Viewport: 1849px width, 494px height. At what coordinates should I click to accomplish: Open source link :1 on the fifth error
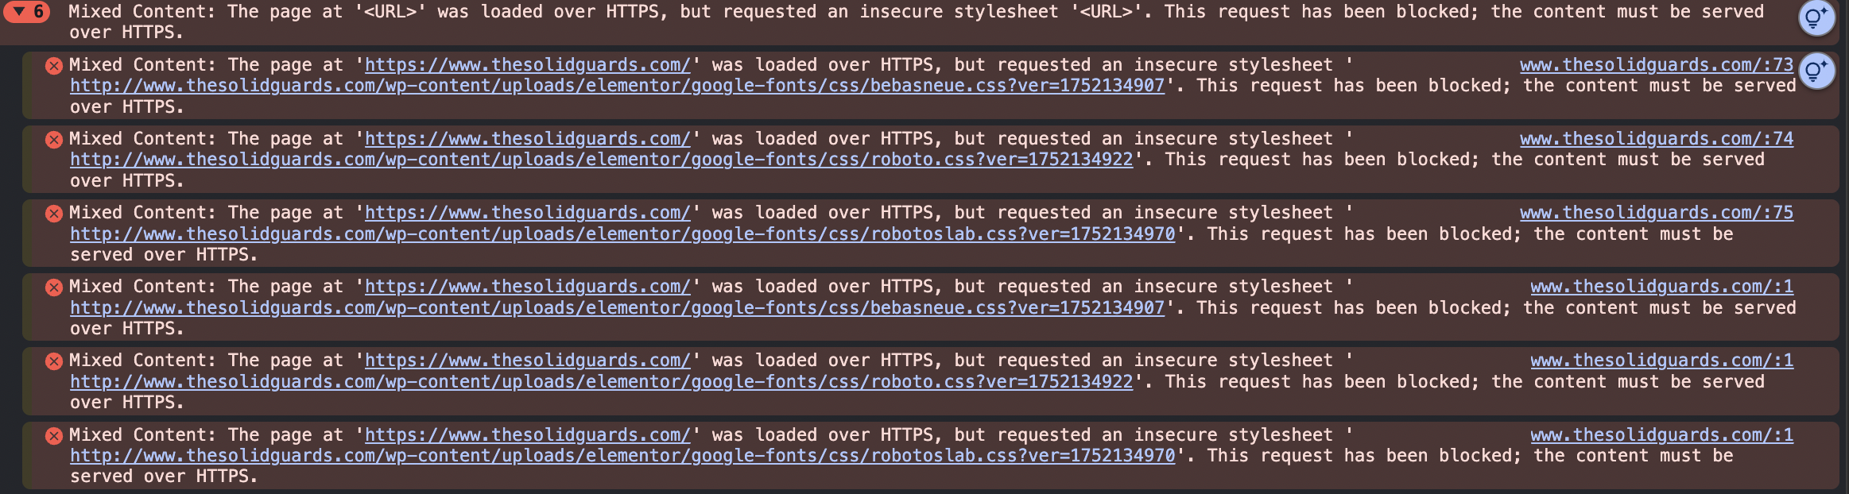tap(1662, 361)
